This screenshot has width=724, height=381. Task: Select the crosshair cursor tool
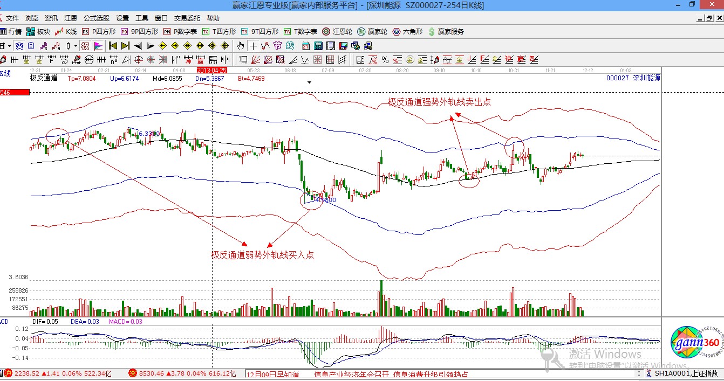click(x=253, y=46)
